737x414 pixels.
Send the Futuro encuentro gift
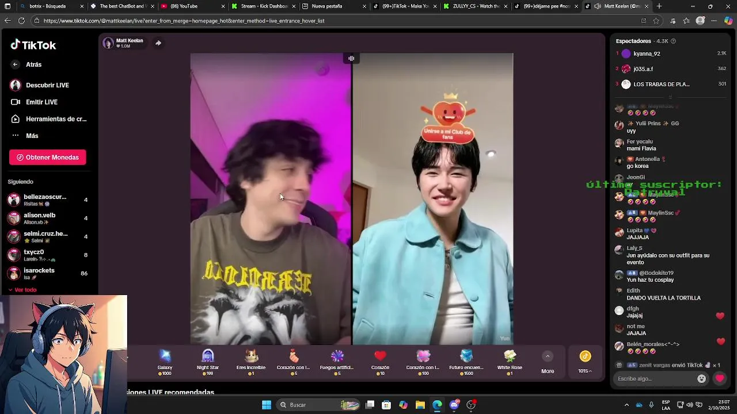pos(466,362)
